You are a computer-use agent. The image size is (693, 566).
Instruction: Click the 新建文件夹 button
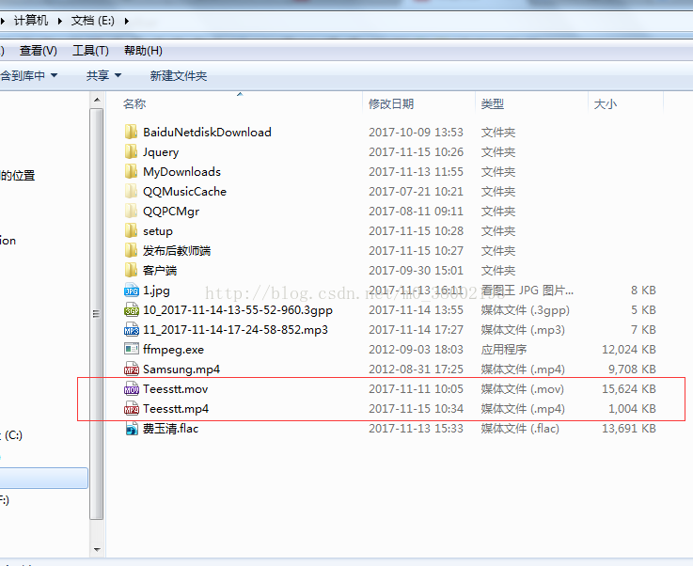179,75
